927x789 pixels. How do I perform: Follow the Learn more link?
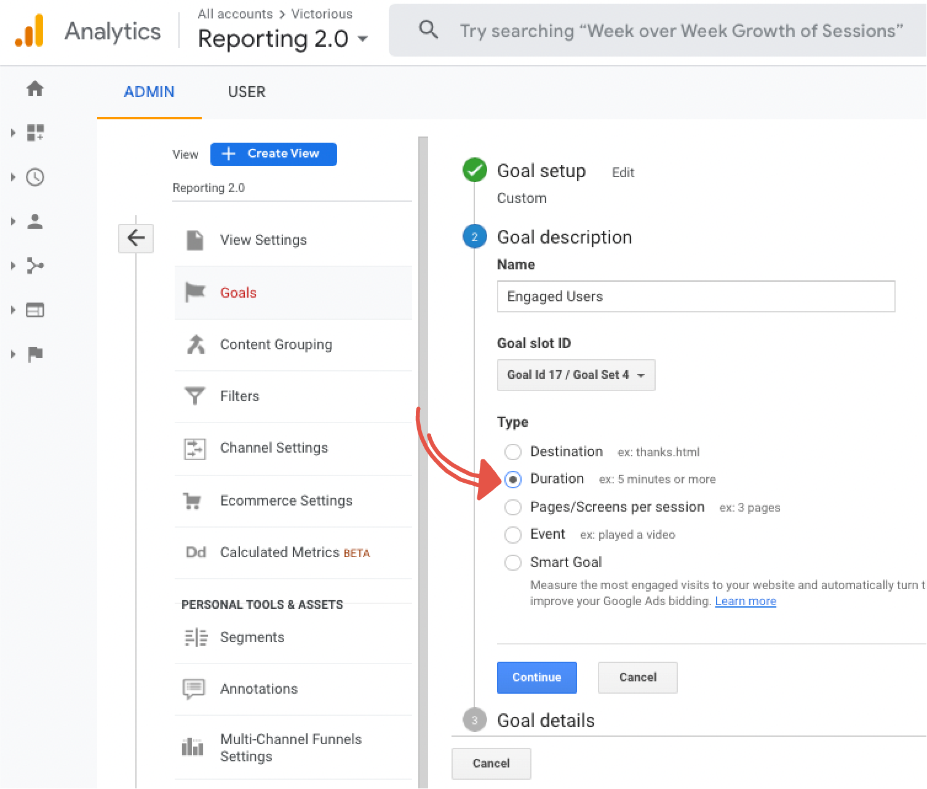click(x=745, y=601)
